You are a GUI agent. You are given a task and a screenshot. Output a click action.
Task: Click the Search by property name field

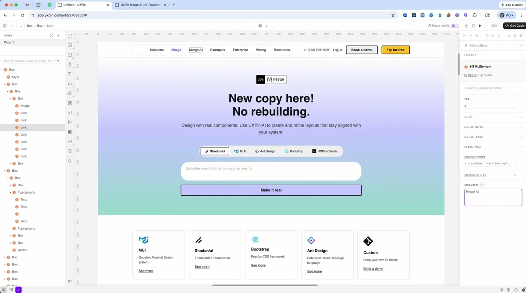pyautogui.click(x=493, y=88)
